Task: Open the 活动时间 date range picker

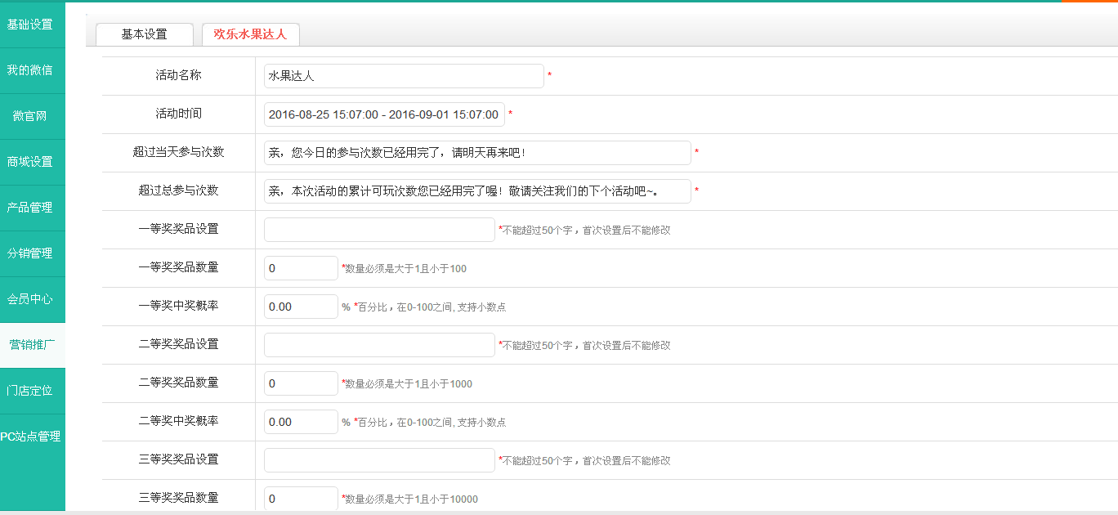Action: pyautogui.click(x=384, y=114)
